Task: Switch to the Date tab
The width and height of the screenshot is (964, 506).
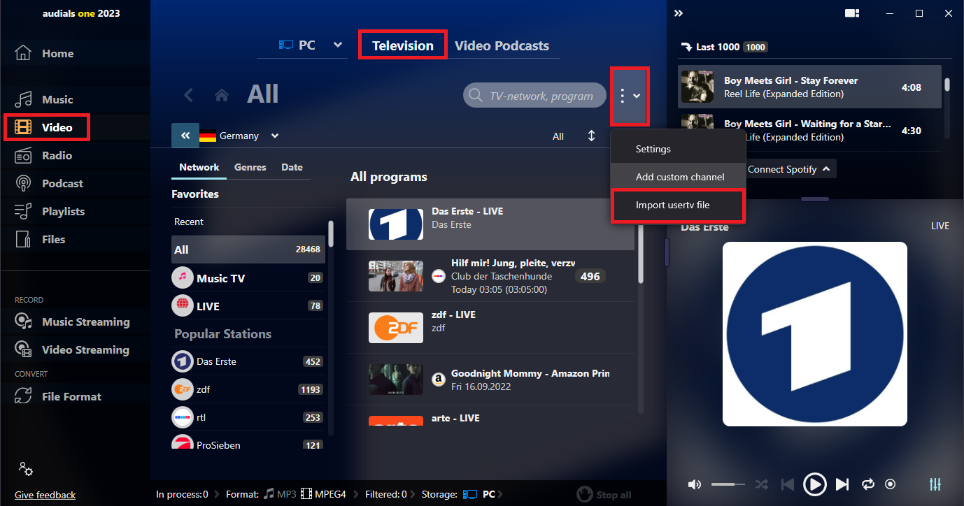Action: (x=292, y=168)
